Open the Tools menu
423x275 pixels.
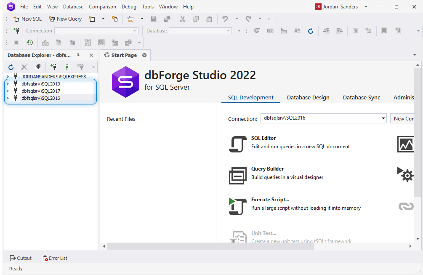(148, 7)
